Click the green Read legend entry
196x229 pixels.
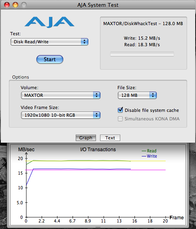pyautogui.click(x=149, y=151)
